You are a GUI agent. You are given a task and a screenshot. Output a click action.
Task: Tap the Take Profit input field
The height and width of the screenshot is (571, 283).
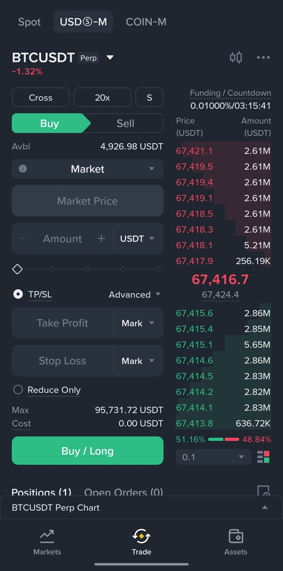pos(62,323)
